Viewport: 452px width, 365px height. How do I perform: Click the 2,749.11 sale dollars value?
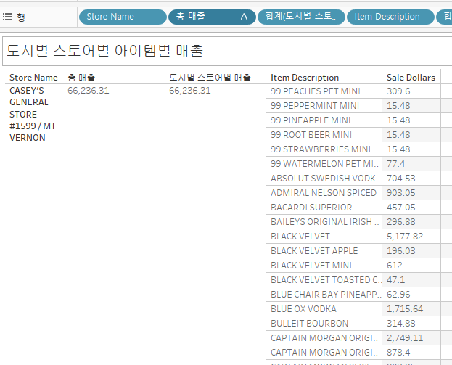click(x=405, y=338)
